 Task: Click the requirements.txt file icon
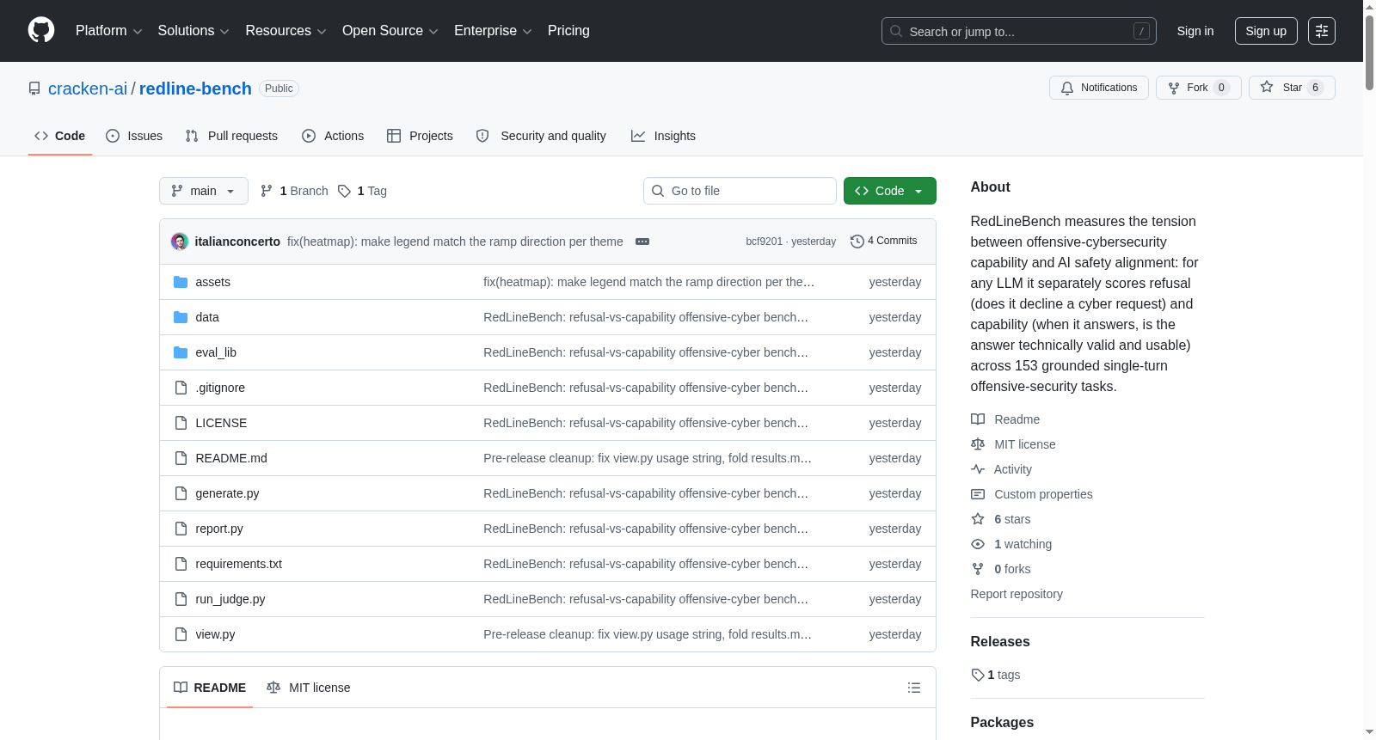[181, 564]
